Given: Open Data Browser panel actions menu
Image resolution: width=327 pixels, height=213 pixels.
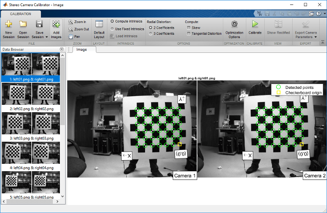Looking at the screenshot, I should tap(61, 49).
